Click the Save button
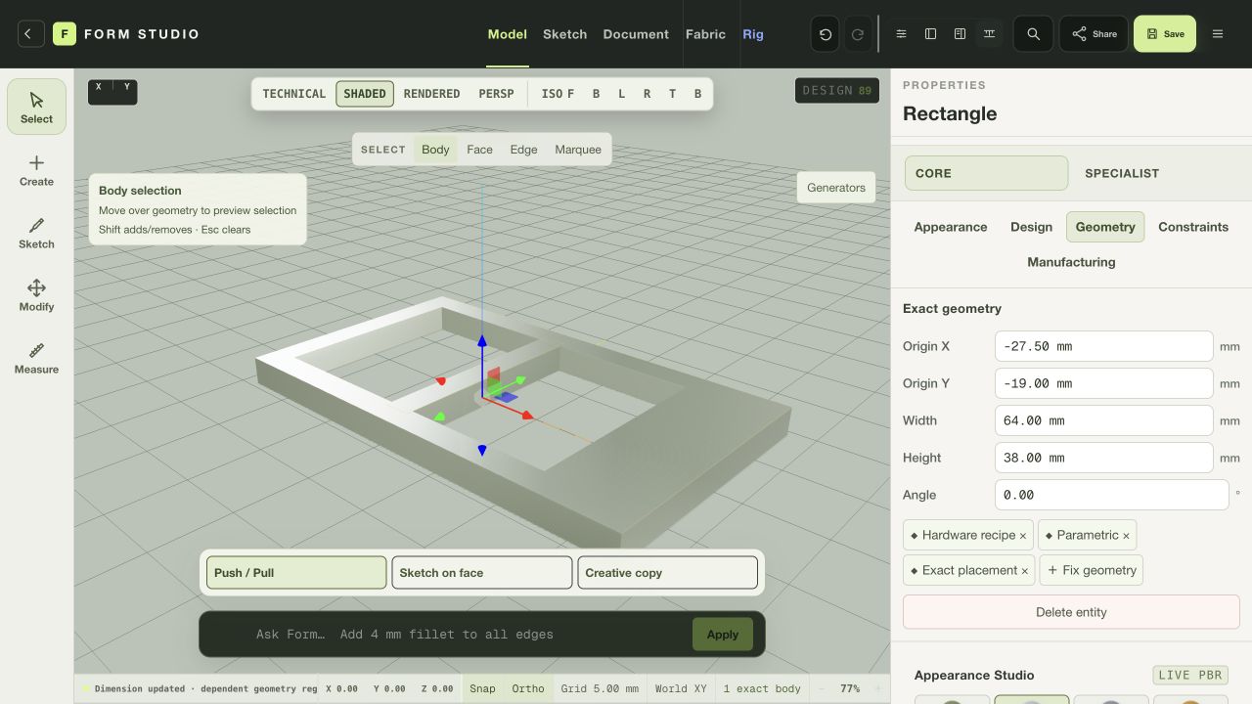This screenshot has width=1252, height=704. (1165, 34)
